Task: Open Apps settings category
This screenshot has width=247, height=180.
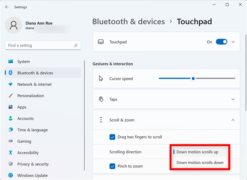Action: (x=43, y=107)
